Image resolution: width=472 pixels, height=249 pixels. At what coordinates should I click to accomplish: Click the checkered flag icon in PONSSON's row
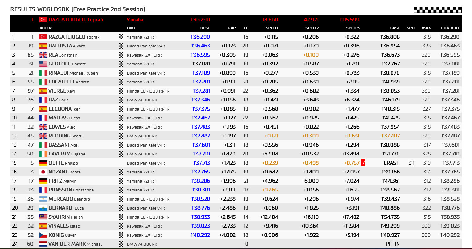[x=121, y=190]
